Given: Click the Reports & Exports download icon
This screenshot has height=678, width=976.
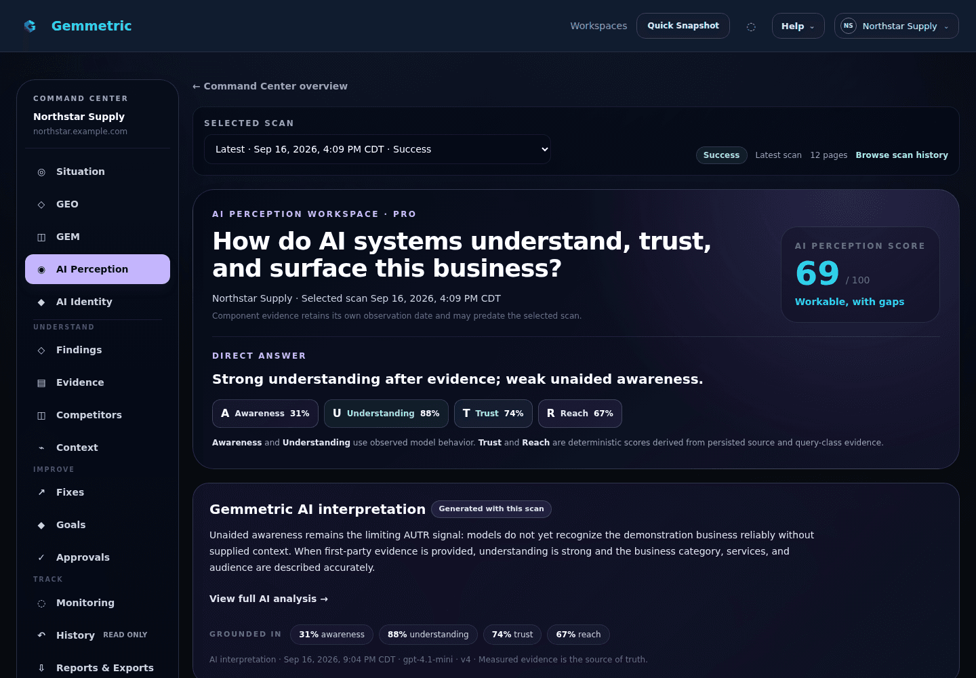Looking at the screenshot, I should [x=41, y=669].
